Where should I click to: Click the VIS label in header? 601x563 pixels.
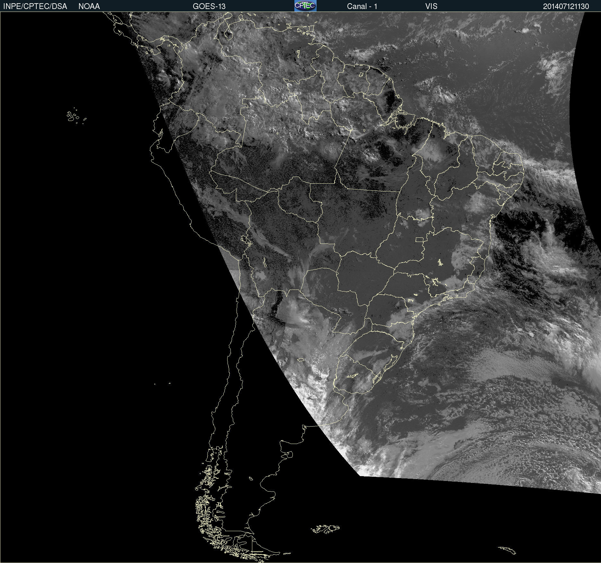tap(431, 6)
